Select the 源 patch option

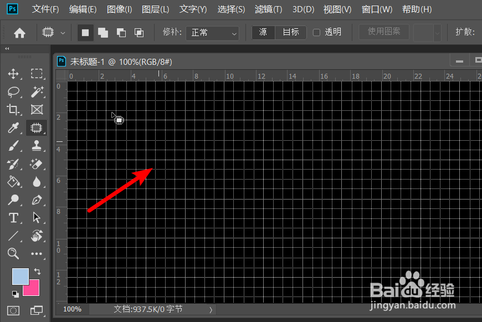263,32
